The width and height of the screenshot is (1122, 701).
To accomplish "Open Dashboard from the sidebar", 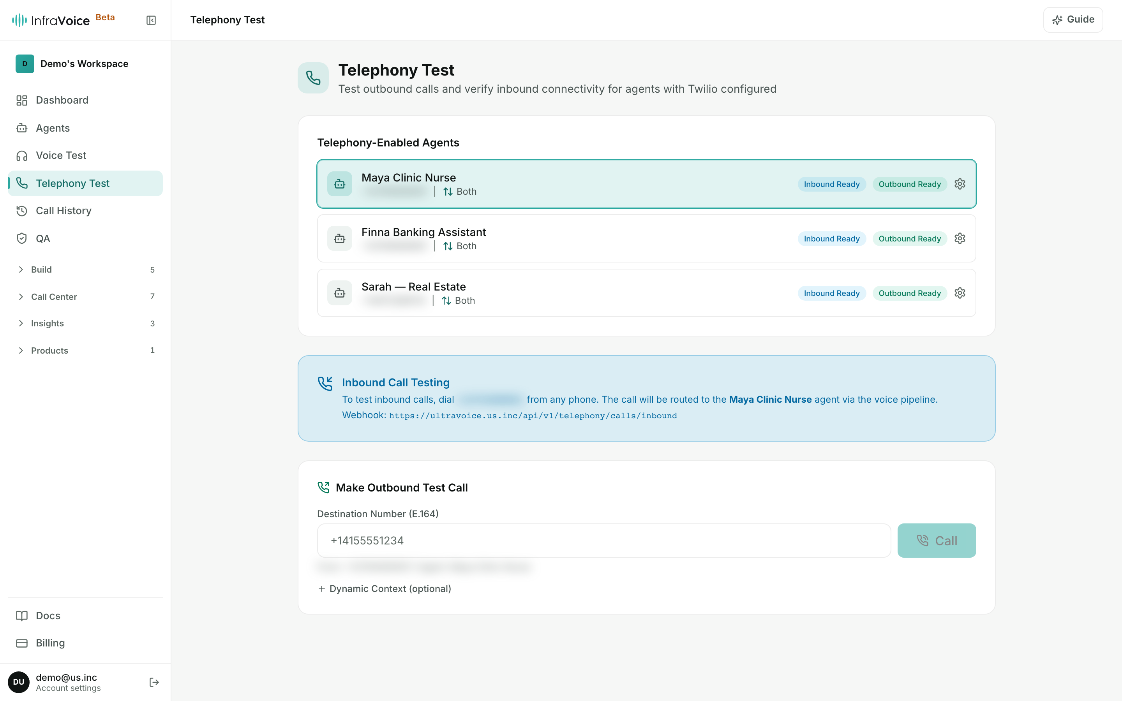I will pos(85,100).
